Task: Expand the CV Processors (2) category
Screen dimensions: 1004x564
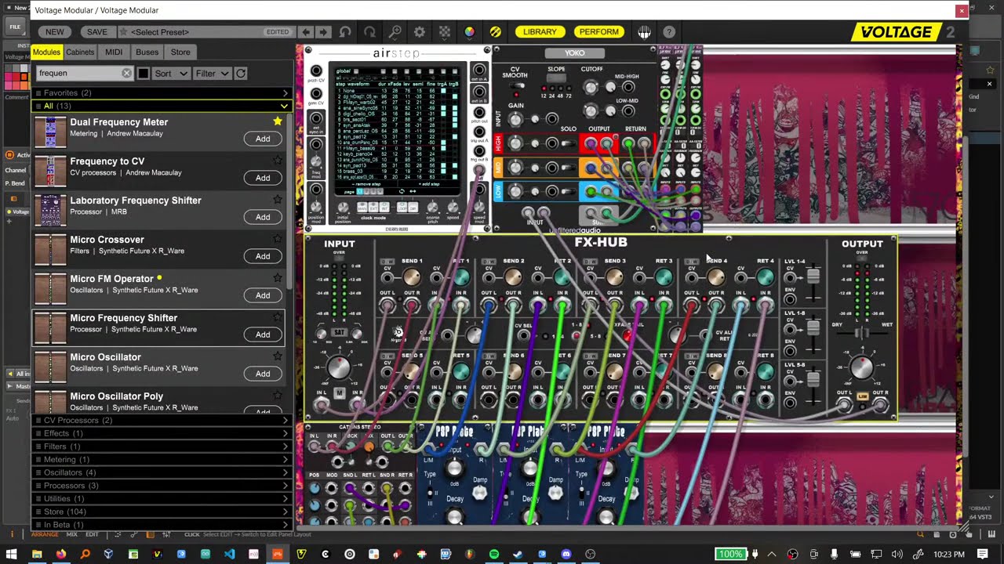Action: point(162,420)
